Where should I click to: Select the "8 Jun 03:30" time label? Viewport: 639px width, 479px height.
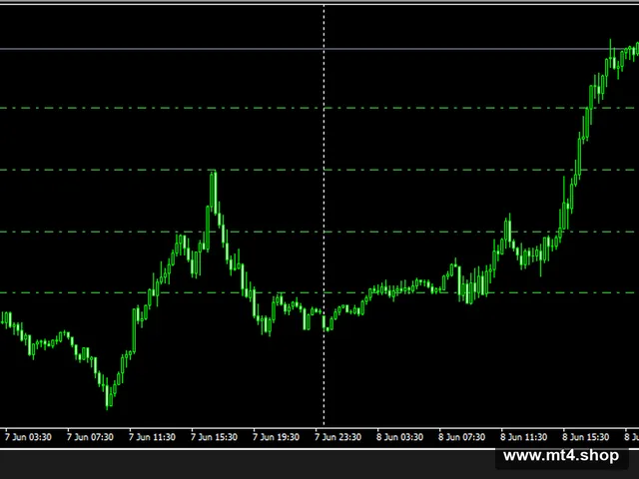click(x=399, y=437)
